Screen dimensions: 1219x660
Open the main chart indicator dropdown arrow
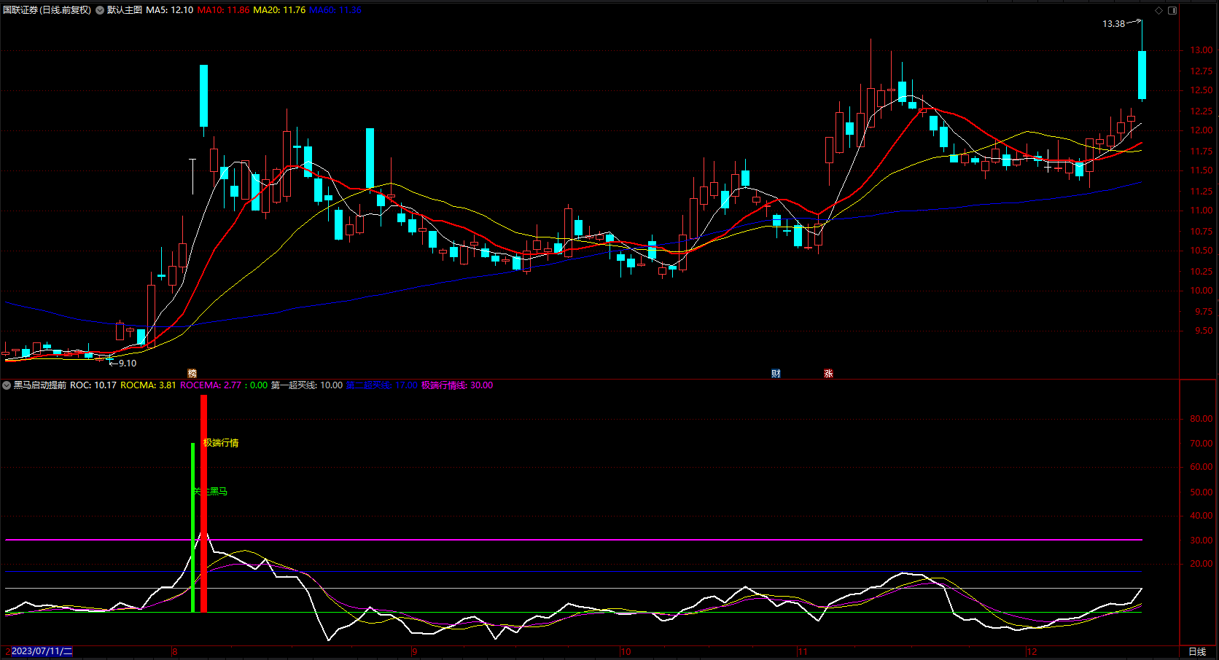point(100,10)
